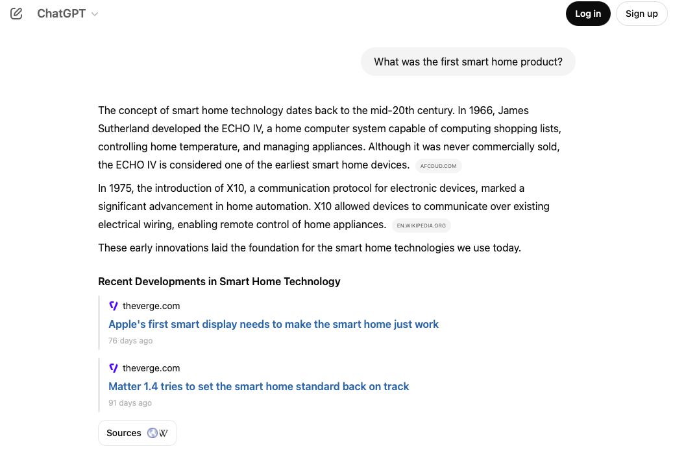Click The Verge logo above the Apple article
Viewport: 673px width, 453px height.
tap(114, 306)
